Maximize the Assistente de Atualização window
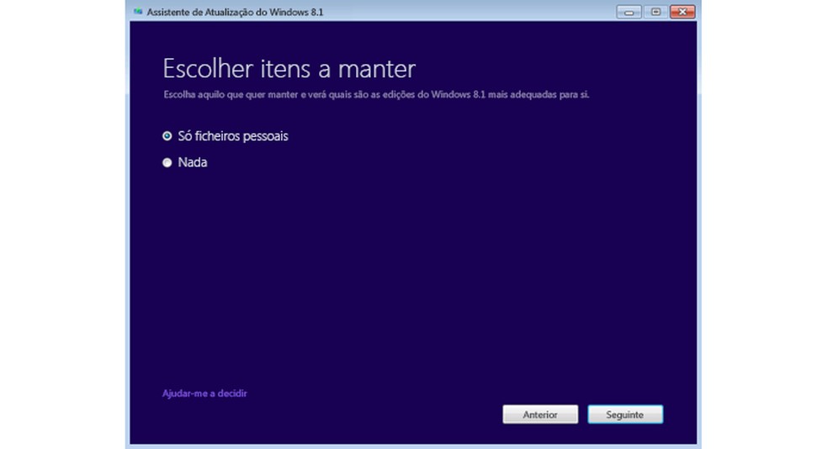This screenshot has width=828, height=449. 655,12
